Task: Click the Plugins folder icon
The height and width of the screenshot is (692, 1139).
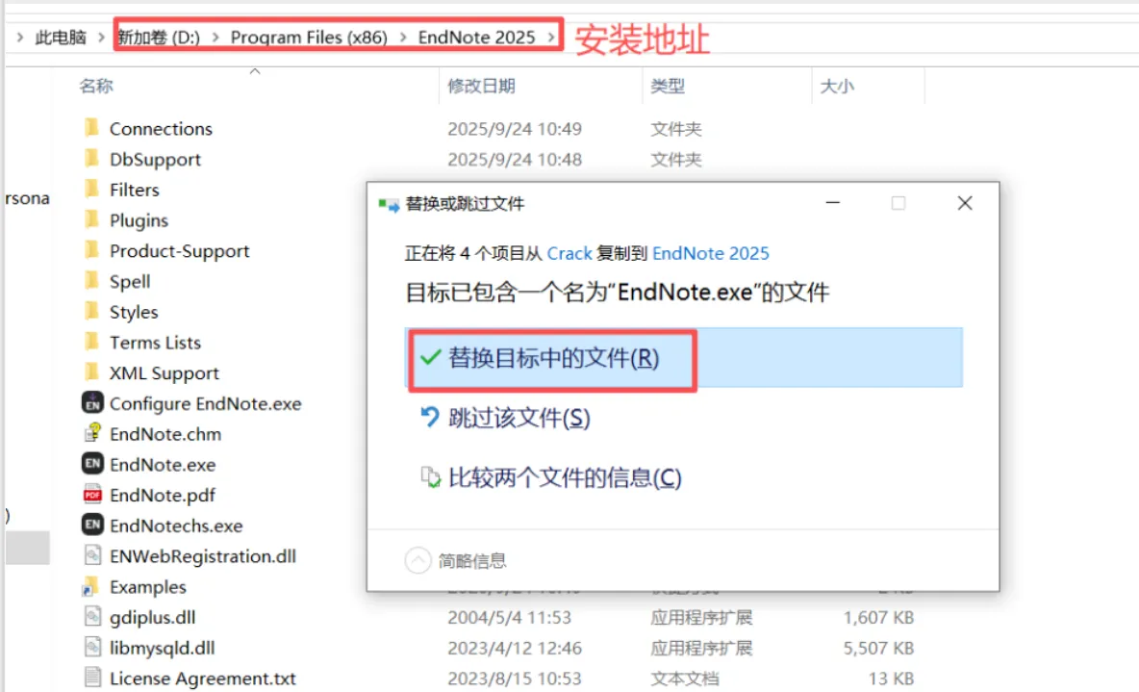Action: pyautogui.click(x=91, y=219)
